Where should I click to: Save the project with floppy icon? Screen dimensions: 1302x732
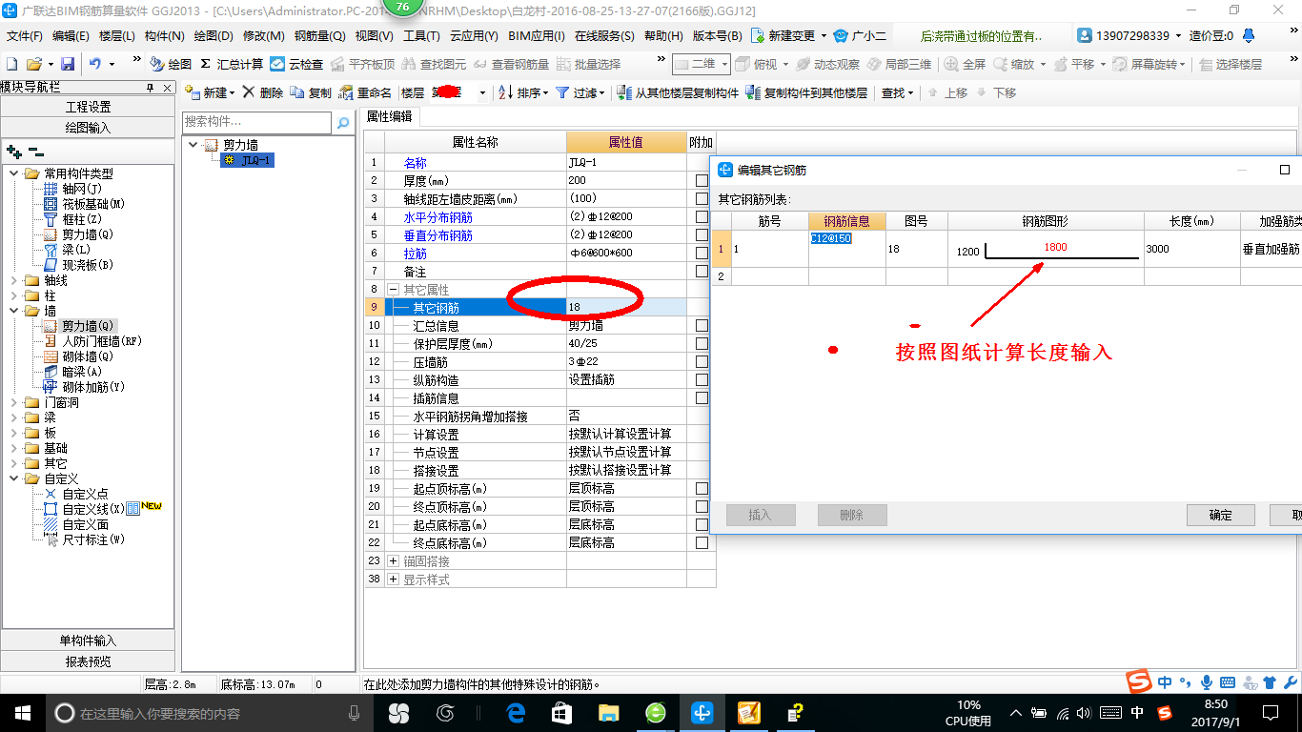click(x=68, y=64)
